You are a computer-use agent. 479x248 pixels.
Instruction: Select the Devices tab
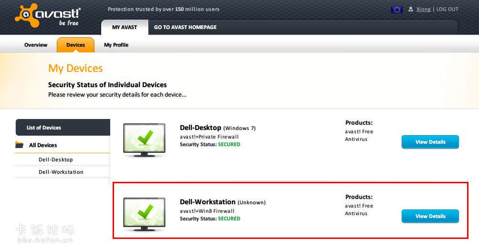pos(75,45)
